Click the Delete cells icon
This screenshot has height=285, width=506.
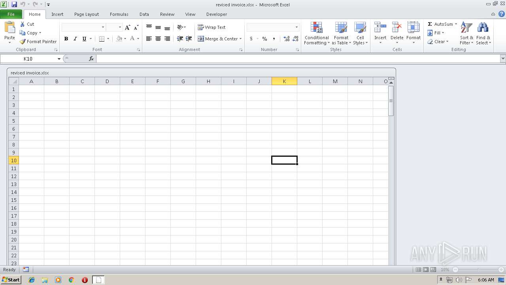coord(397,27)
